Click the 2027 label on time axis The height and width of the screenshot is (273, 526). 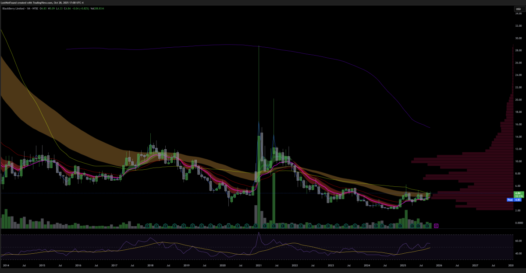click(475, 266)
